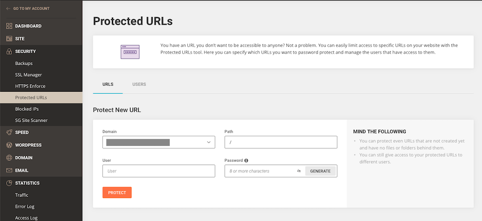Image resolution: width=482 pixels, height=221 pixels.
Task: Click the Dashboard grid icon
Action: tap(9, 26)
